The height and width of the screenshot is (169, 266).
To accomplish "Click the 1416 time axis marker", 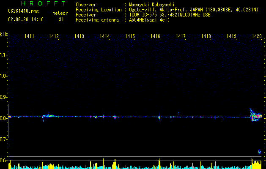I will (155, 36).
